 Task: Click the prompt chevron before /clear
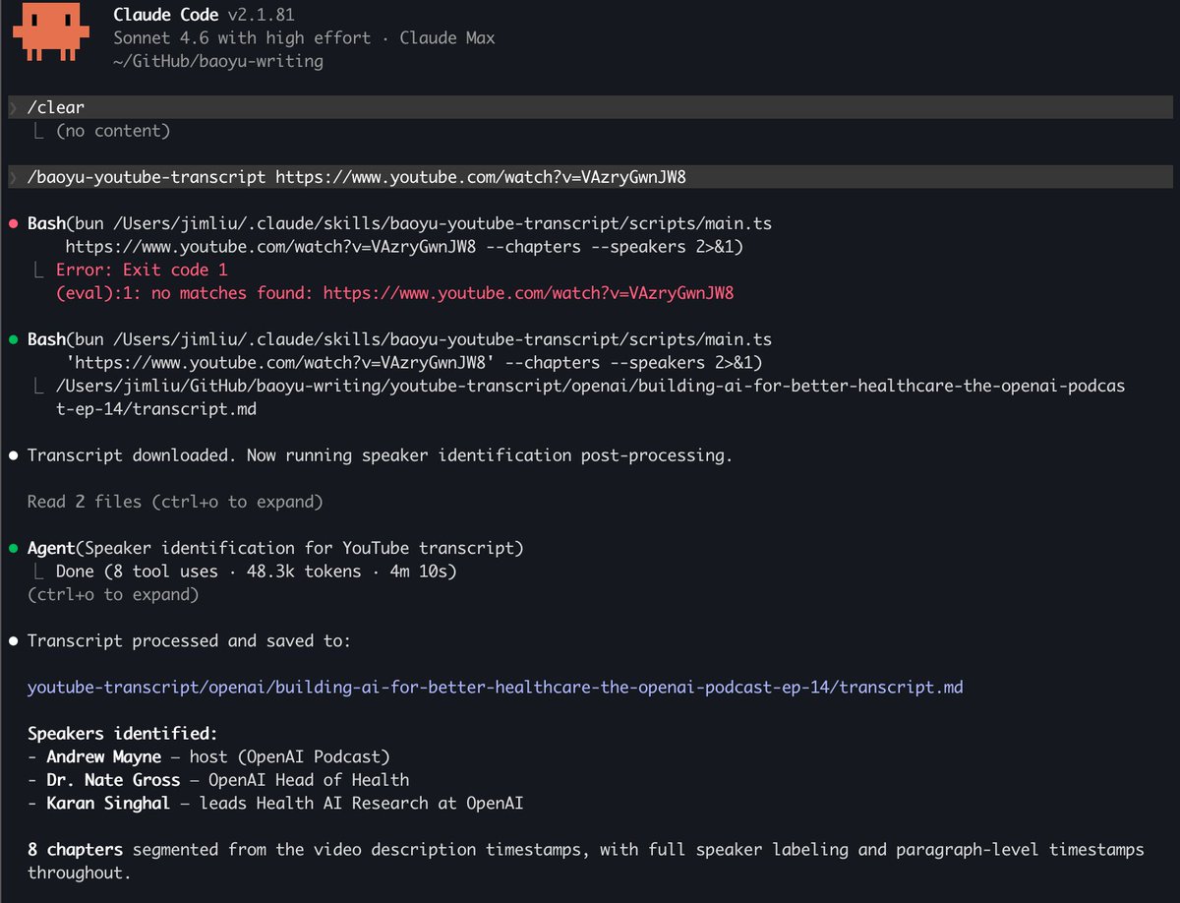pos(12,107)
